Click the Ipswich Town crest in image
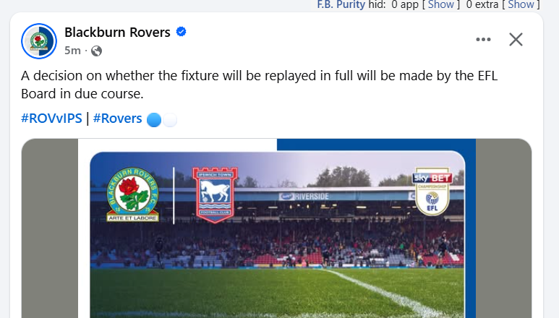559x318 pixels. point(215,195)
